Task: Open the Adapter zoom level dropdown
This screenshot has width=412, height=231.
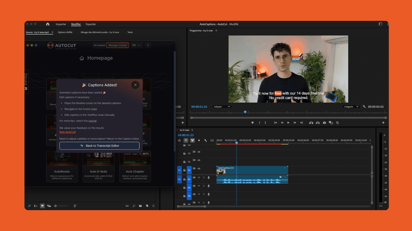Action: [x=222, y=107]
